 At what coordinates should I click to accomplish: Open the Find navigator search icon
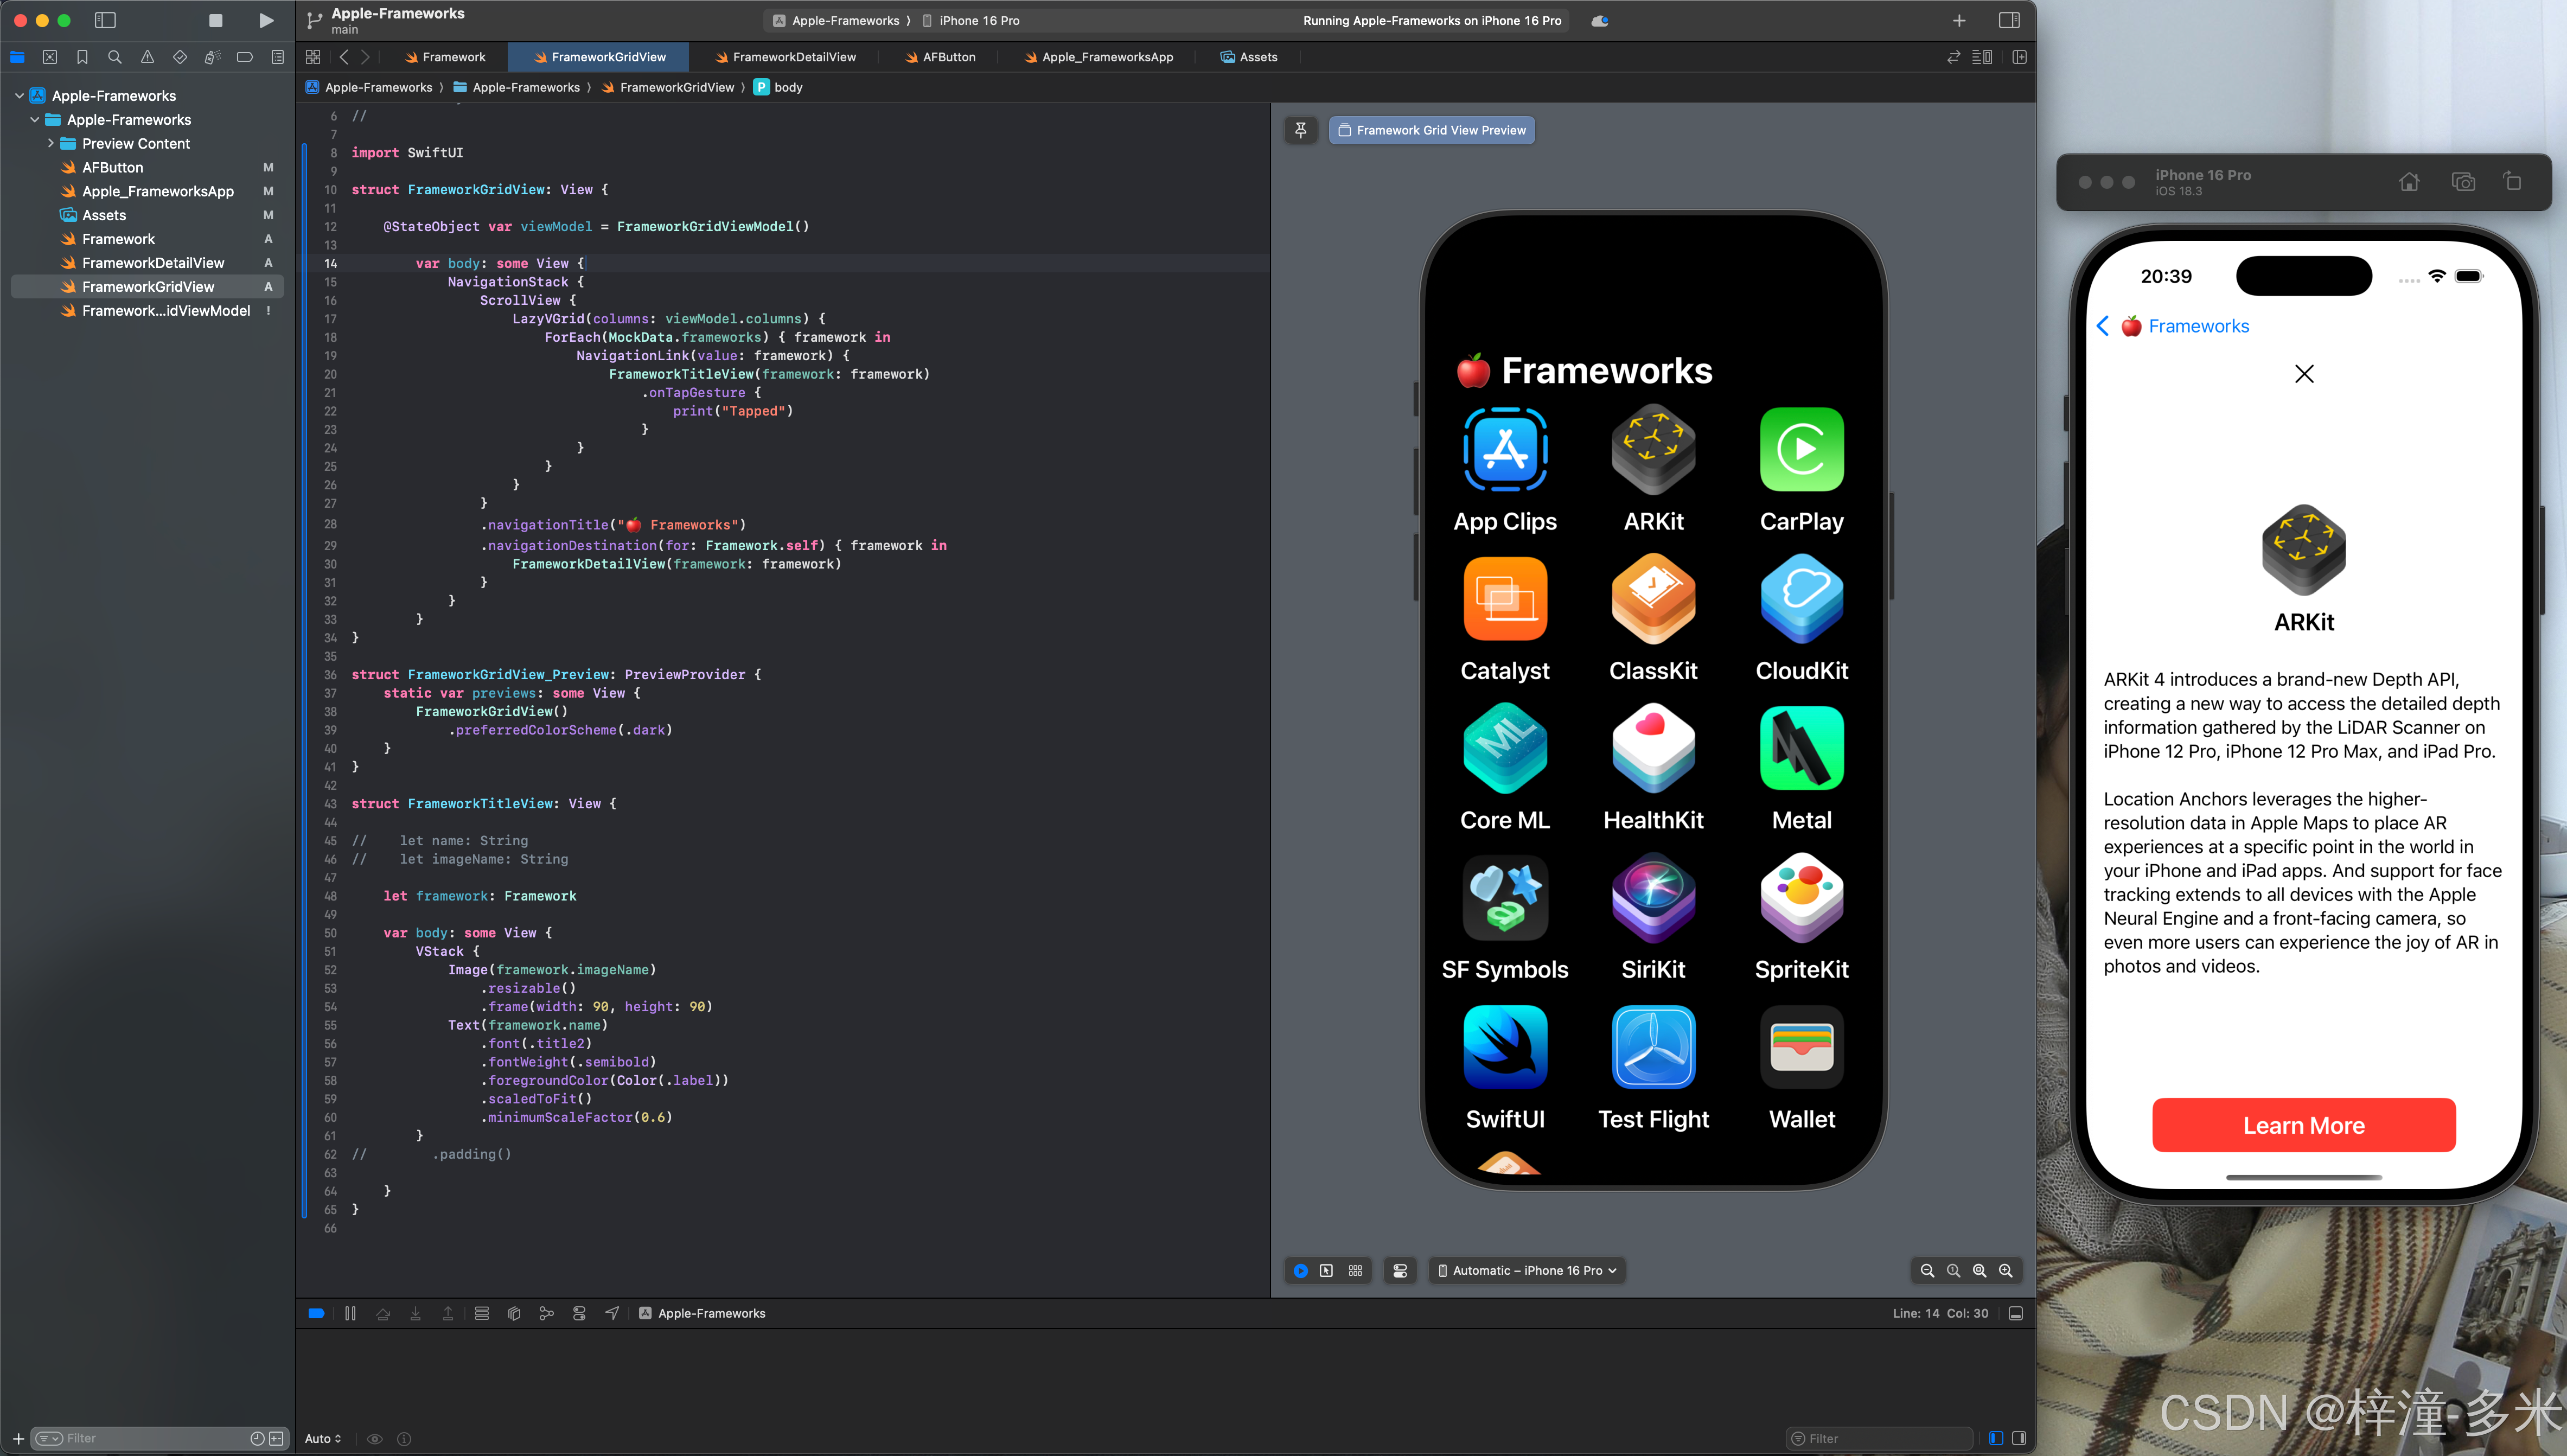[115, 57]
